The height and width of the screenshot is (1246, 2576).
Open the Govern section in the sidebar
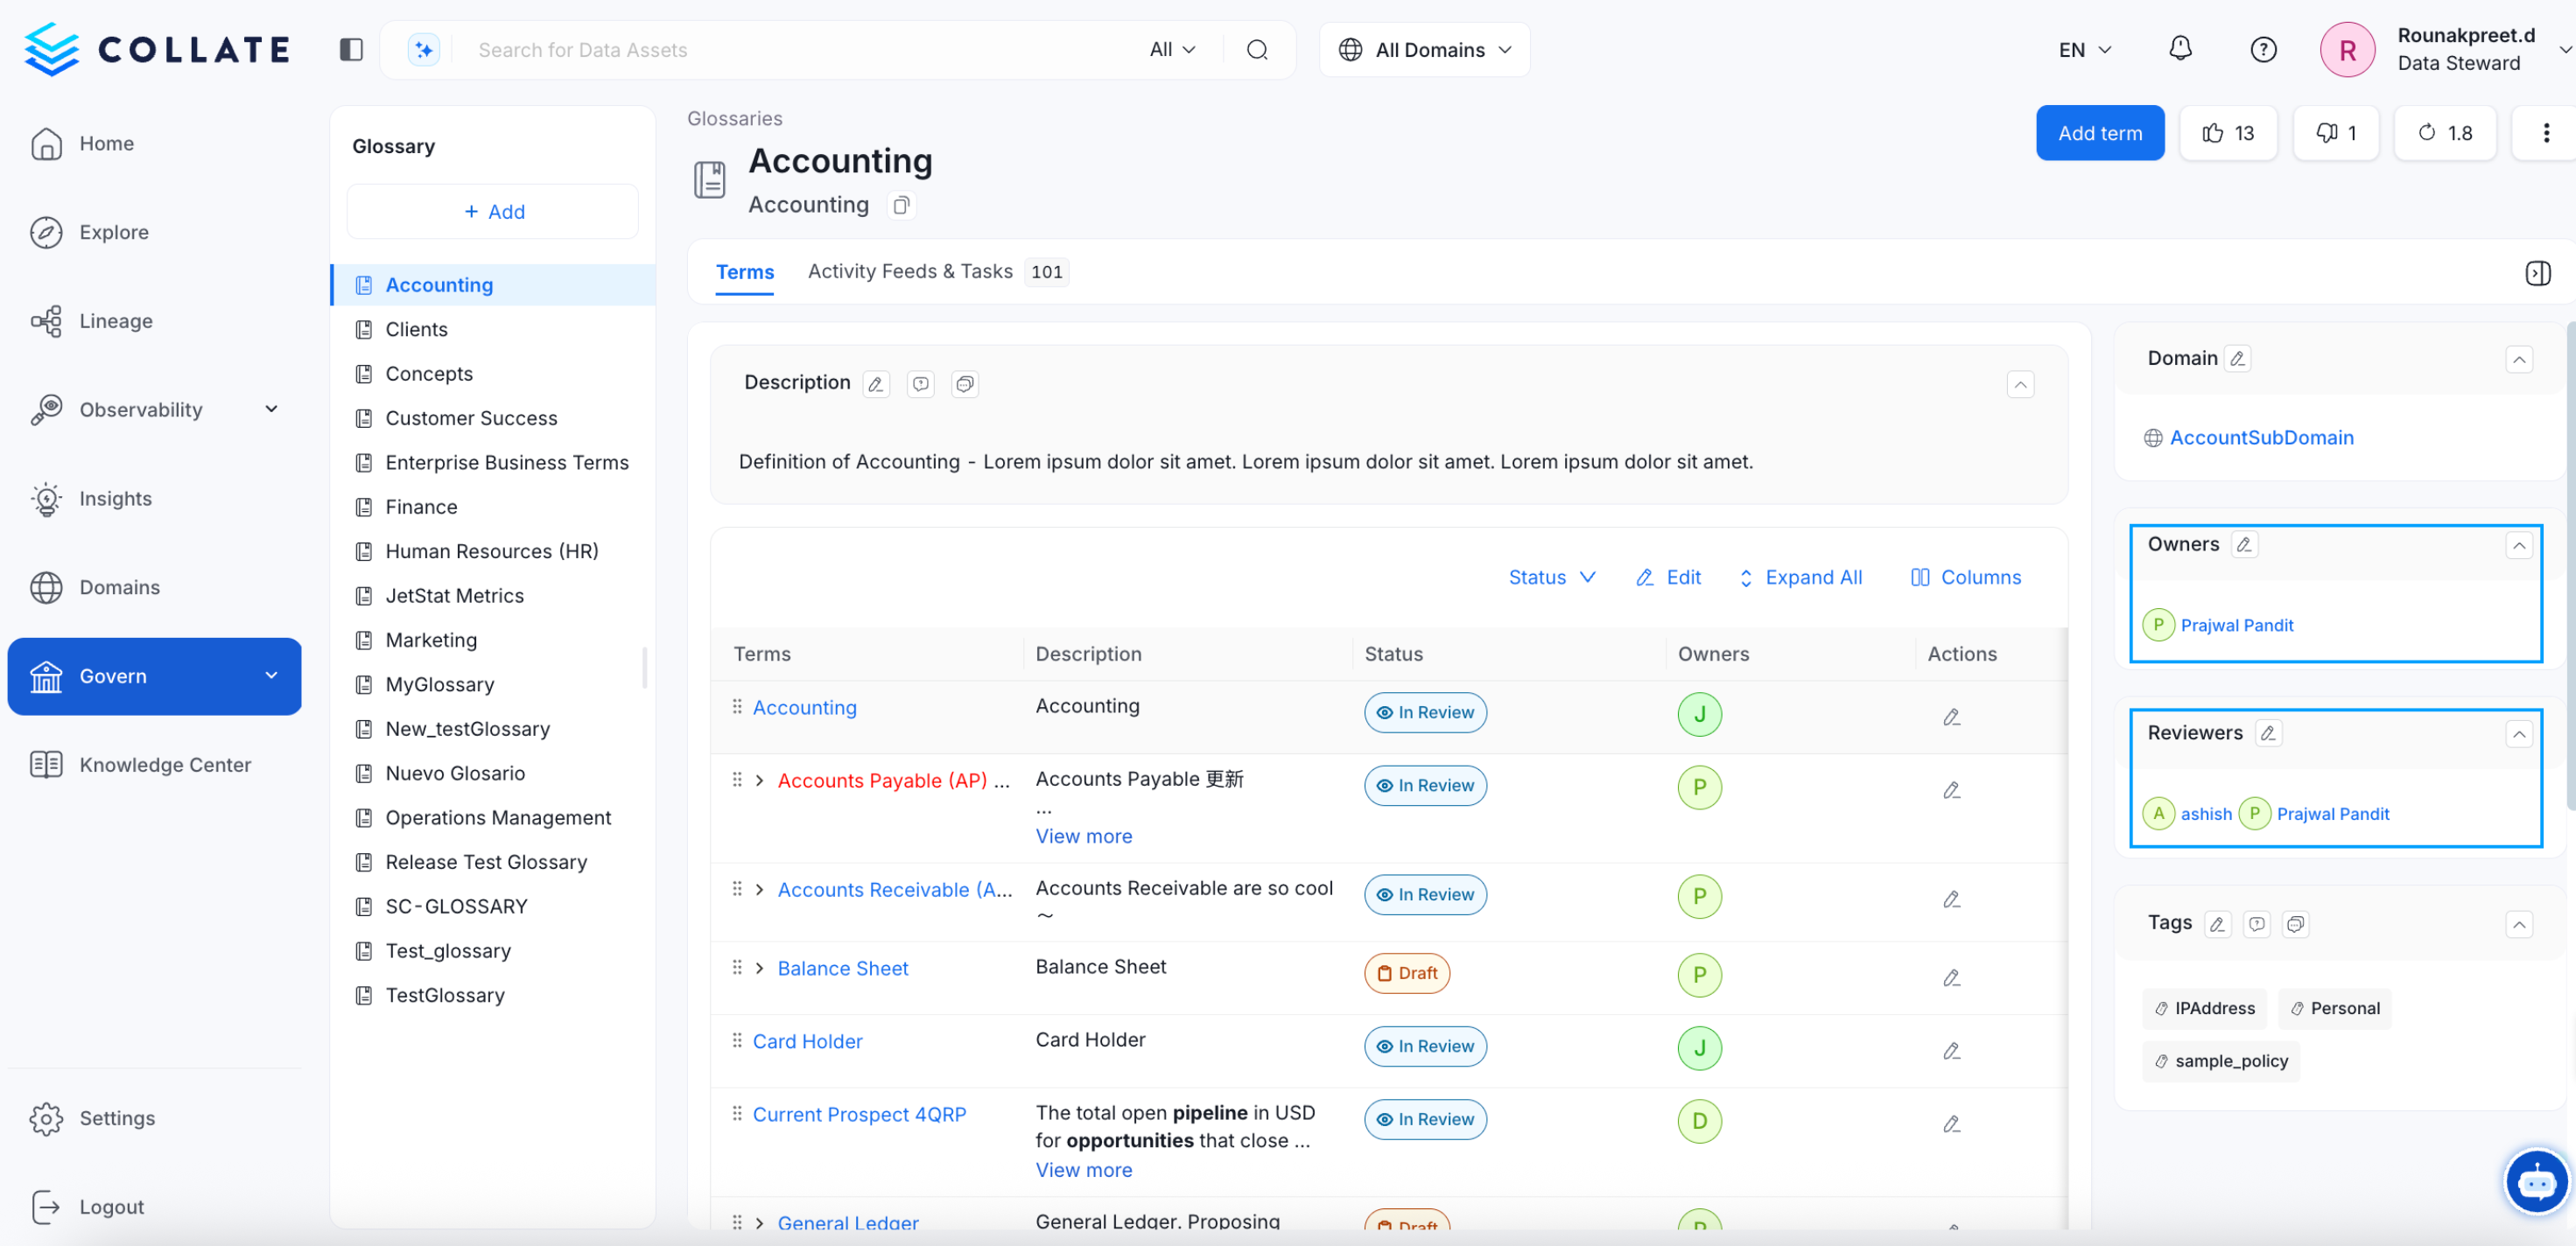click(x=113, y=675)
